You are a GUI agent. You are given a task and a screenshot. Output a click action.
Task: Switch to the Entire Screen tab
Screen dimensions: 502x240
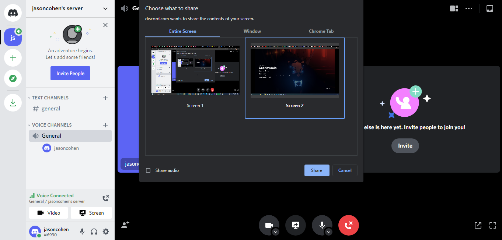tap(182, 31)
